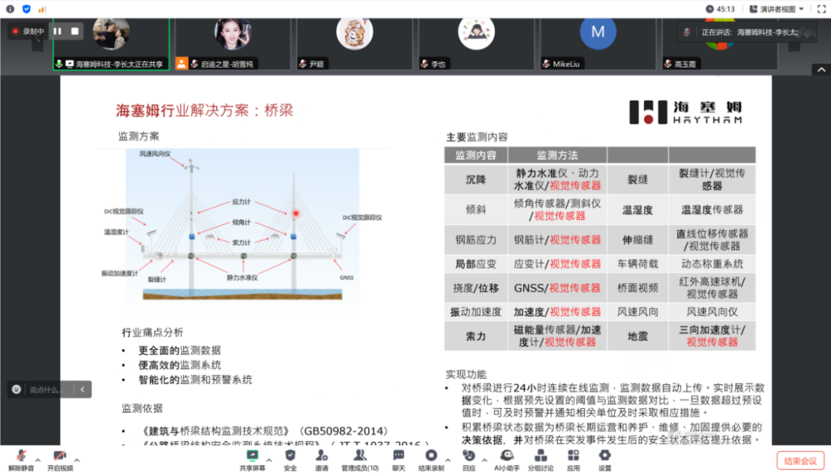Open the meeting info icon
This screenshot has height=475, width=831.
[x=10, y=9]
